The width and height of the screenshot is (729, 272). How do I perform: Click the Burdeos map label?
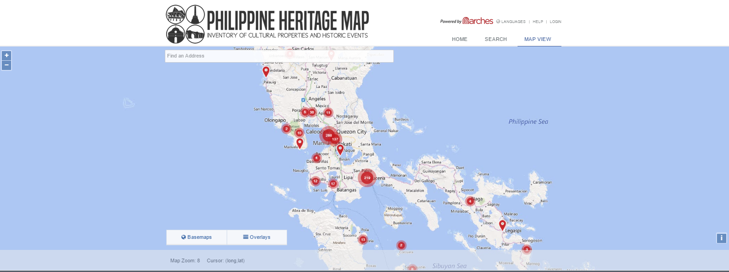[401, 119]
